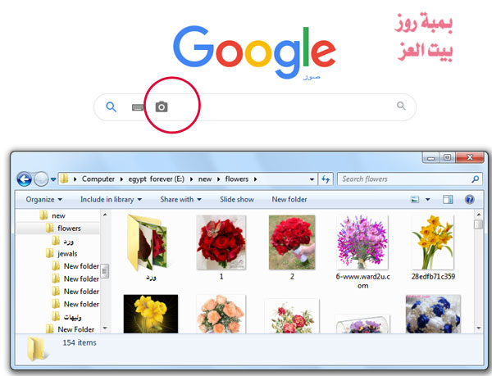Viewport: 492px width, 376px height.
Task: Select the yellow flower on black background thumbnail
Action: click(x=151, y=314)
